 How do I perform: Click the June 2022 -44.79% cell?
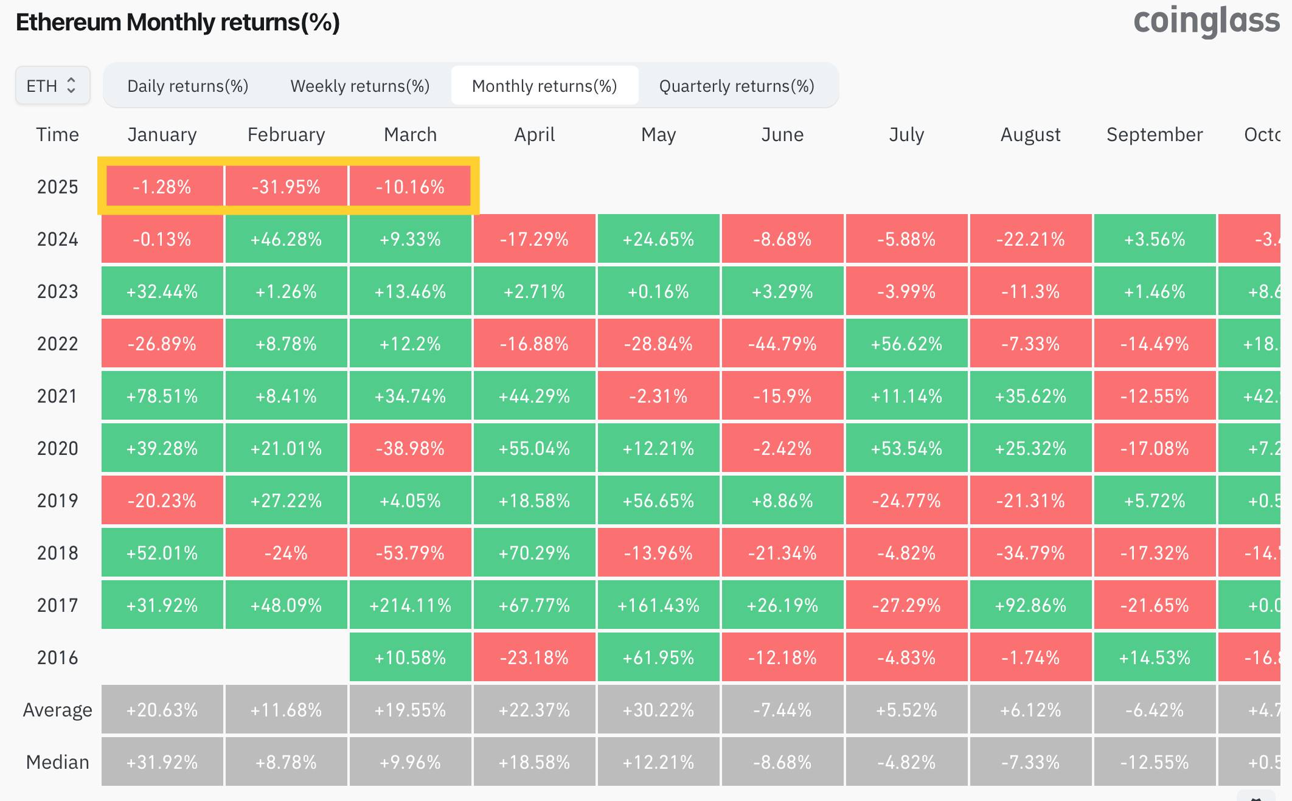[782, 344]
